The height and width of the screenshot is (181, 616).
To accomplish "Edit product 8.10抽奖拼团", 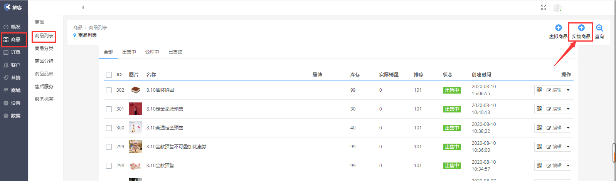I will click(554, 90).
